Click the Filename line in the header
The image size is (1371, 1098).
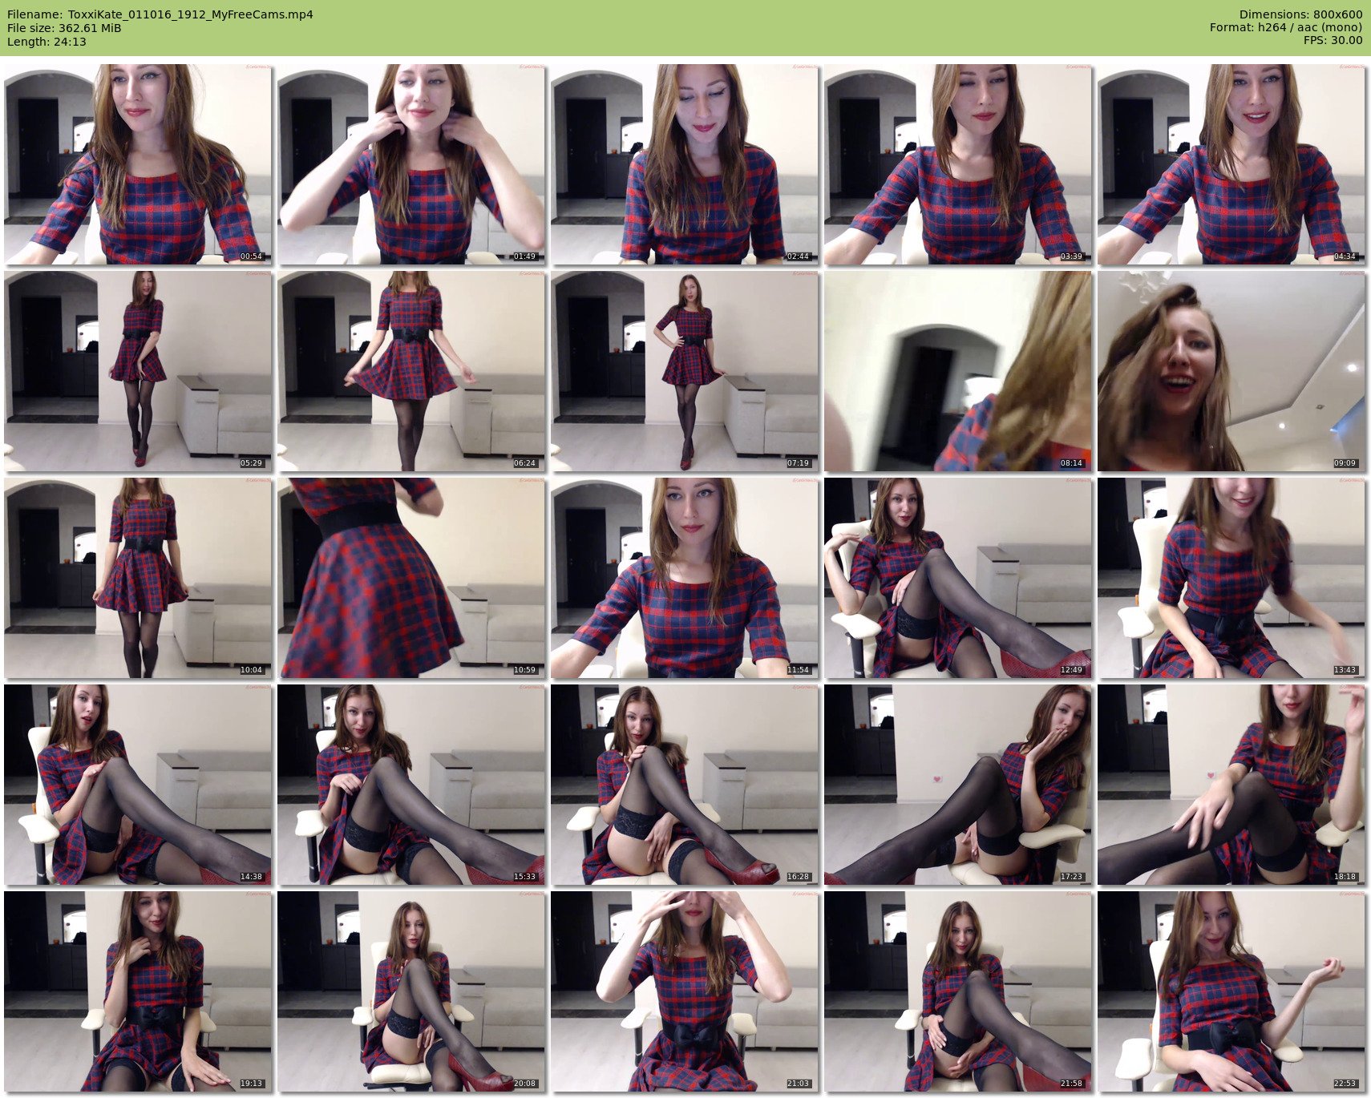point(160,14)
